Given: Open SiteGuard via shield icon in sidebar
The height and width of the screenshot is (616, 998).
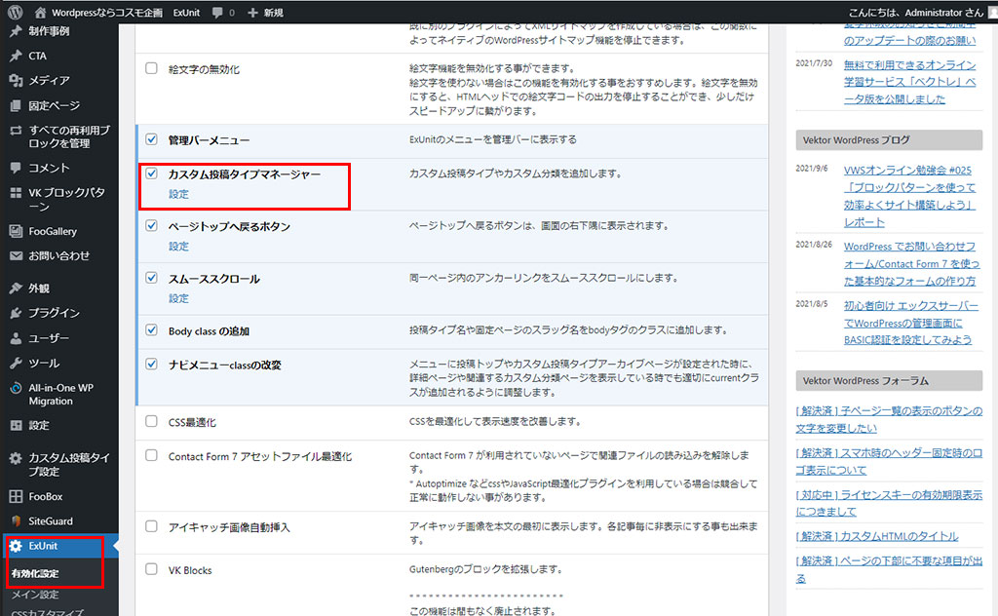Looking at the screenshot, I should click(16, 521).
